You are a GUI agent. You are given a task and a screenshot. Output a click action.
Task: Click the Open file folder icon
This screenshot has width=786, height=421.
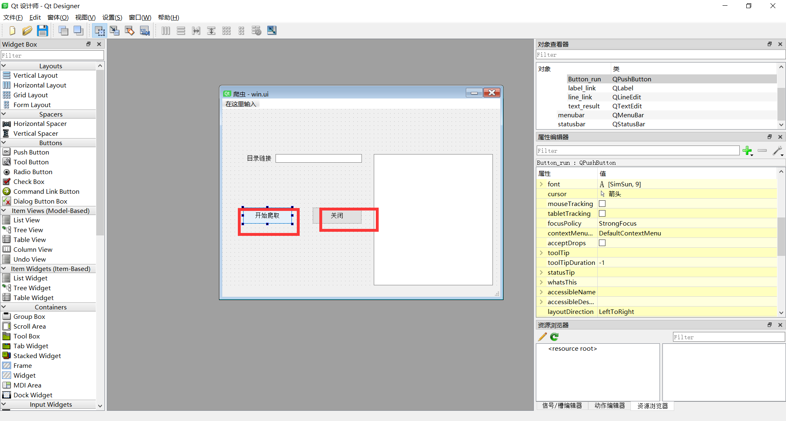click(27, 31)
